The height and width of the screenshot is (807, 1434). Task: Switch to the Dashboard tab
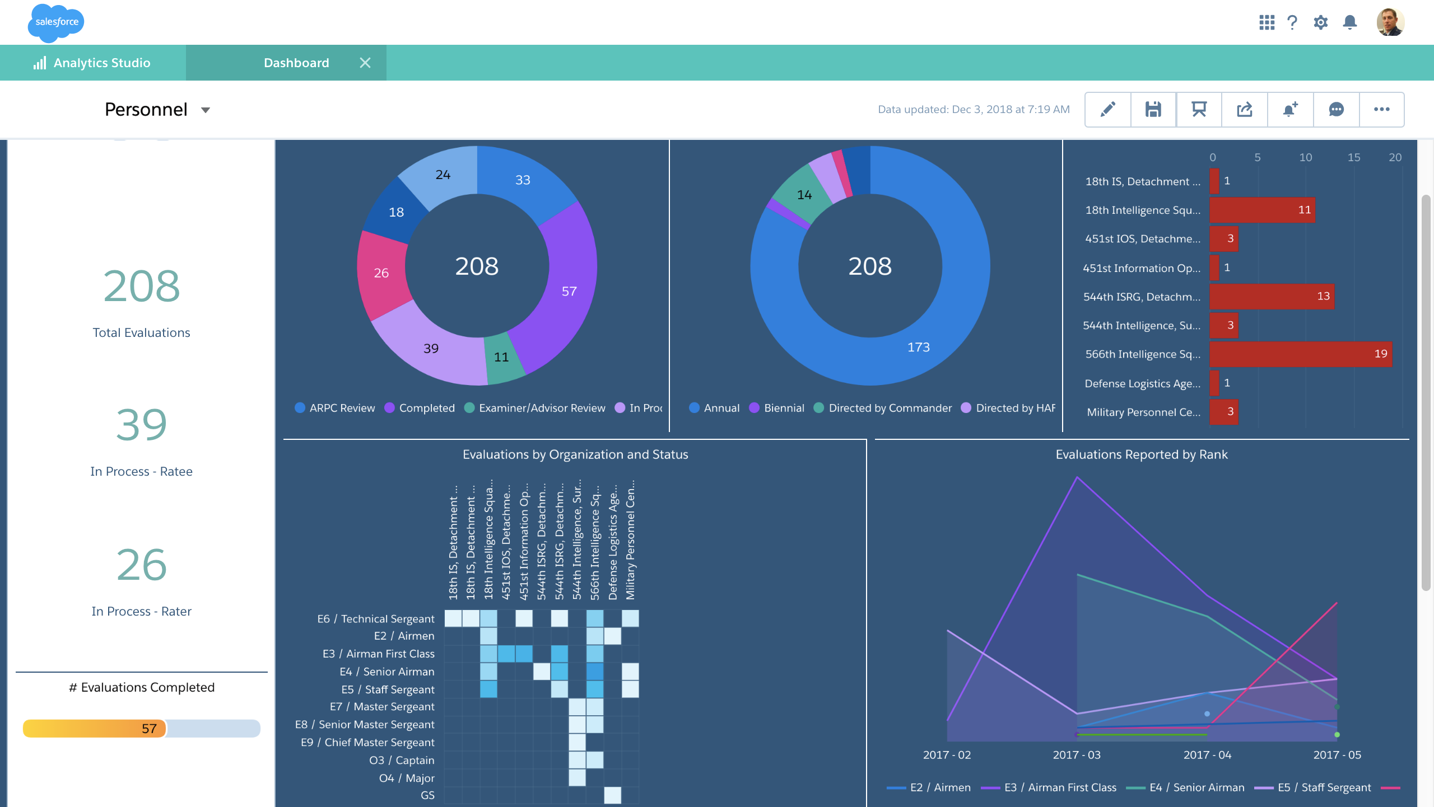pyautogui.click(x=296, y=62)
